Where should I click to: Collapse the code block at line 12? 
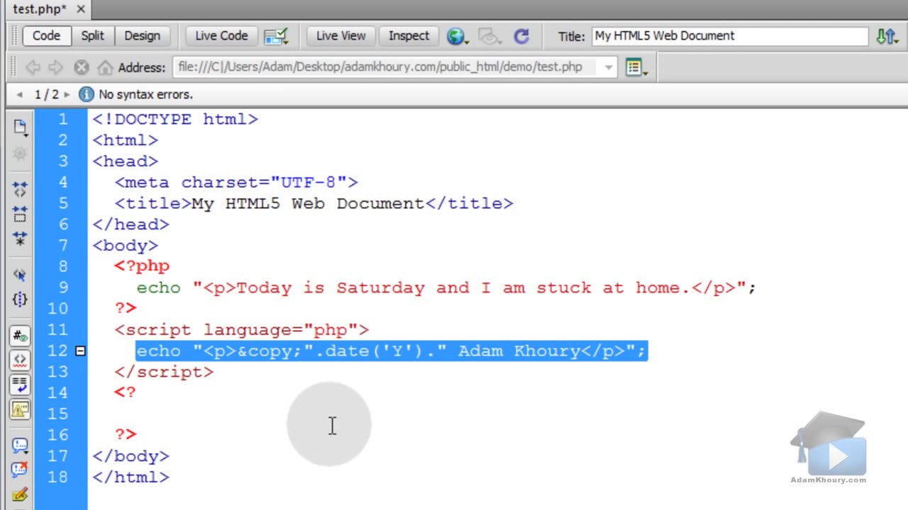click(80, 351)
